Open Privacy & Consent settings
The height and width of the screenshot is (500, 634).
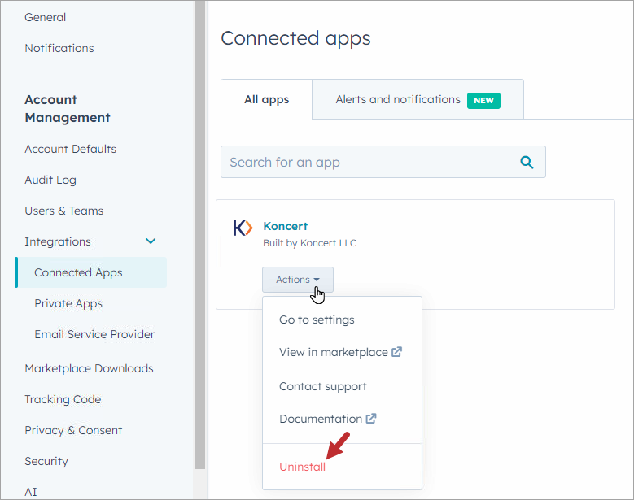click(73, 430)
